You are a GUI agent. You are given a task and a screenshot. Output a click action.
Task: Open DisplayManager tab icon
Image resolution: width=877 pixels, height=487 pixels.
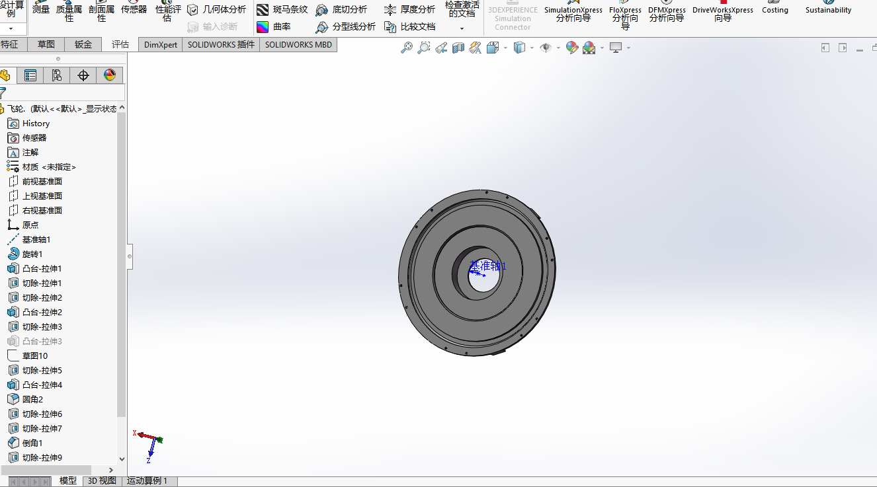click(110, 75)
